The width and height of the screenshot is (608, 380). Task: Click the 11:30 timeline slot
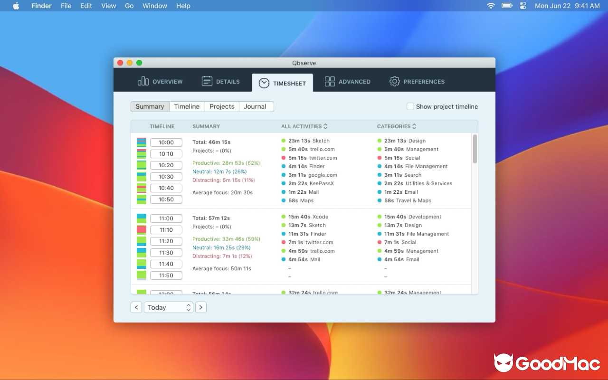pyautogui.click(x=166, y=253)
